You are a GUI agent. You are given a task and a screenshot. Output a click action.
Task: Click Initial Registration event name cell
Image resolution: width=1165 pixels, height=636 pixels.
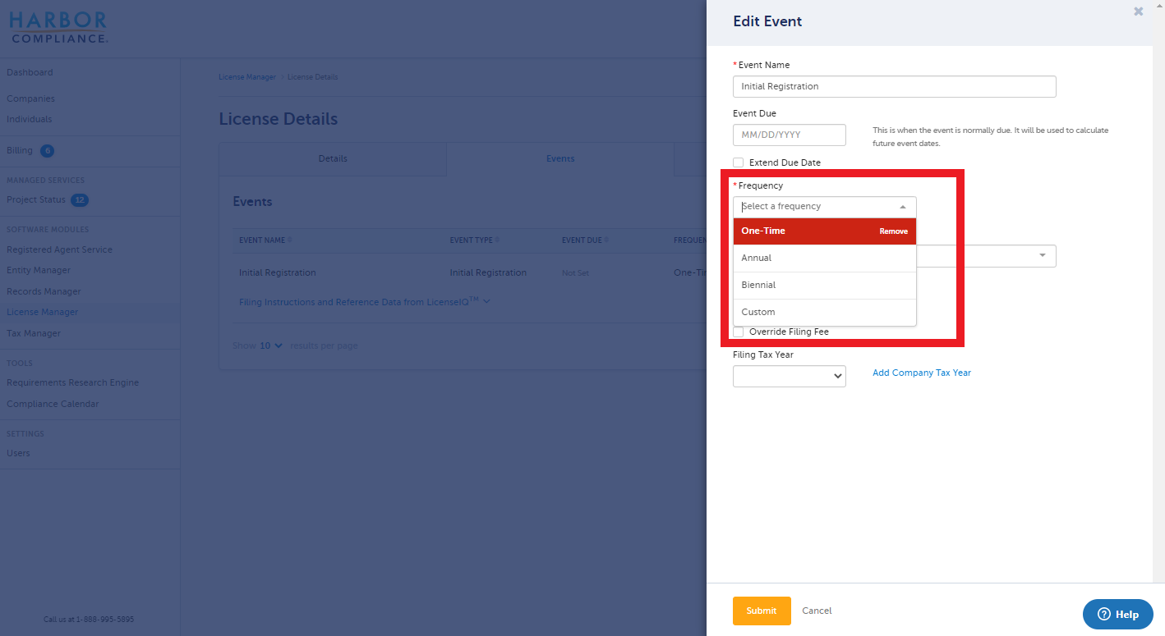tap(278, 272)
